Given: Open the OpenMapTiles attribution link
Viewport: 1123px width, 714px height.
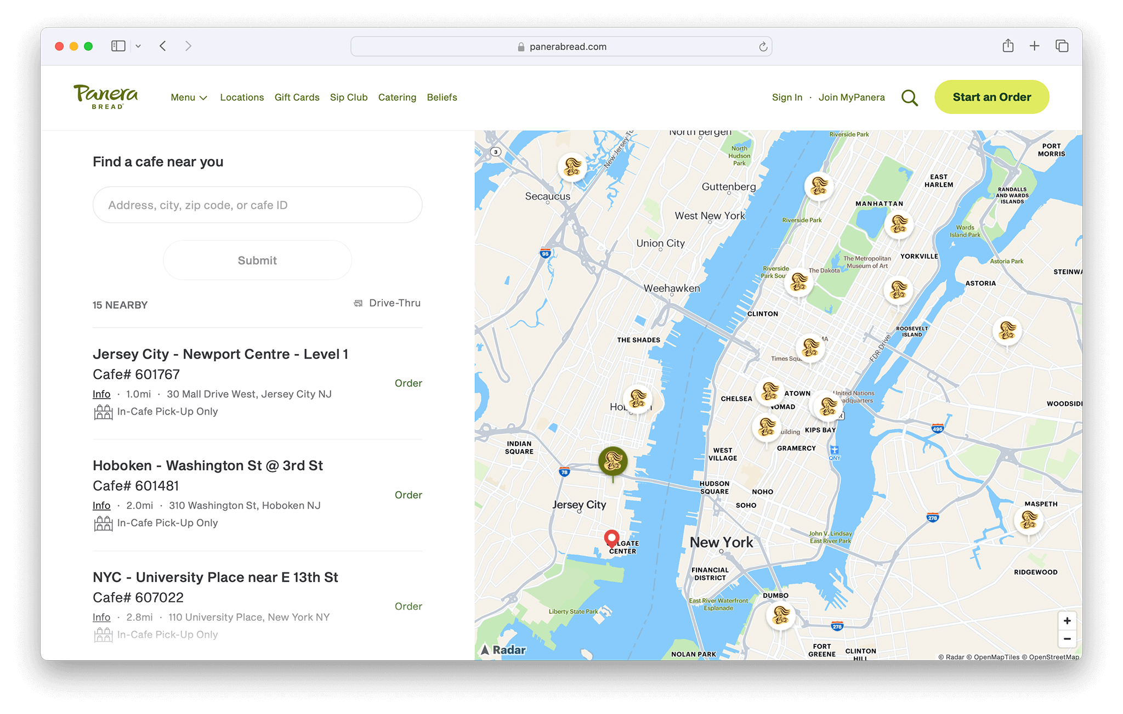Looking at the screenshot, I should tap(993, 657).
